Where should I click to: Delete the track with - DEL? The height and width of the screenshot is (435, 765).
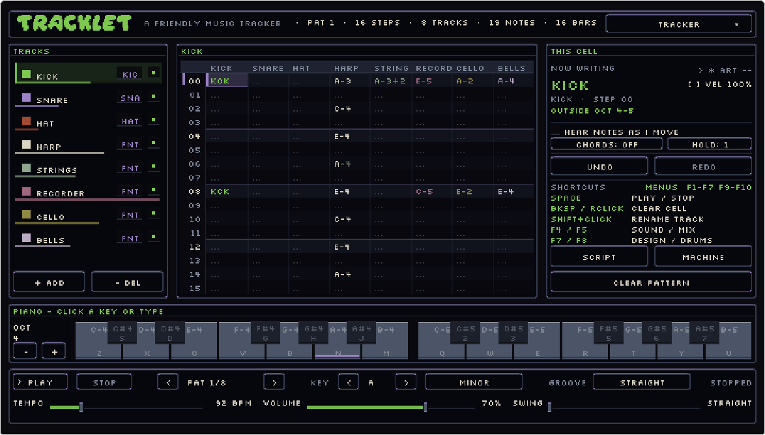point(127,282)
